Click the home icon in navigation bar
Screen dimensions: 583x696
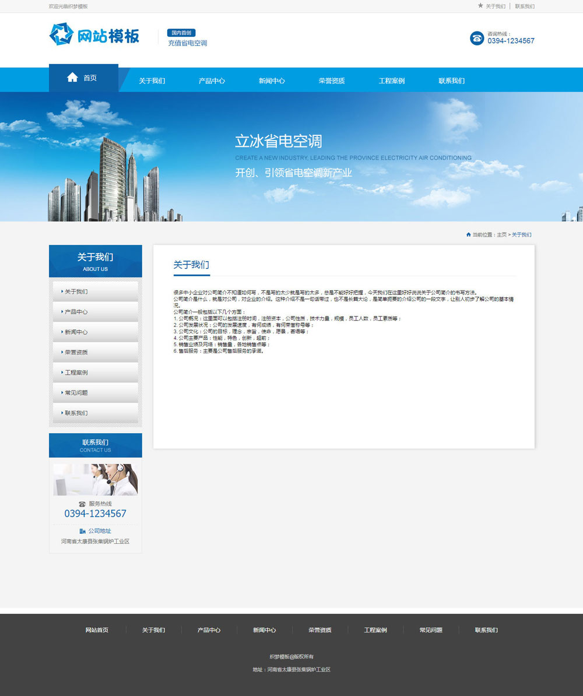click(x=72, y=78)
